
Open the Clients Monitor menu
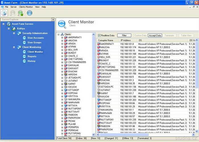(26, 7)
